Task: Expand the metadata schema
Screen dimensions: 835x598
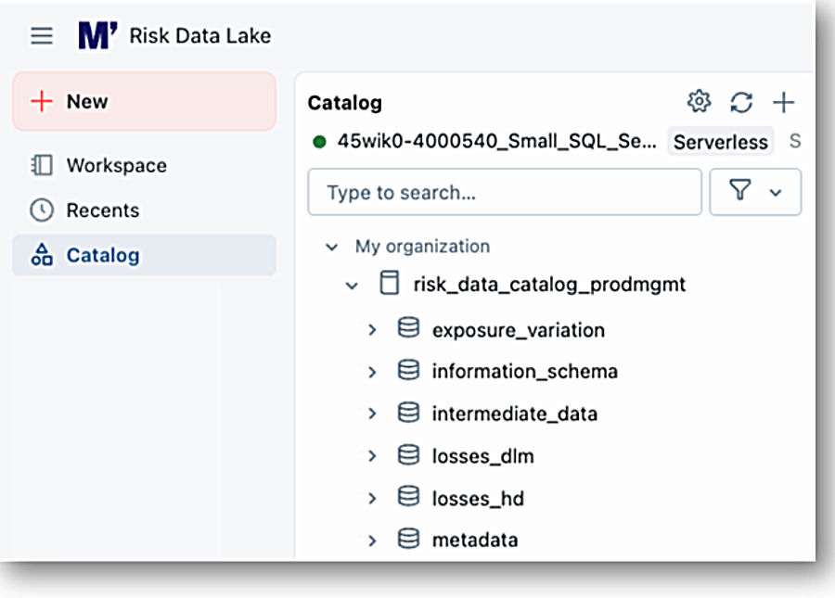Action: [372, 541]
